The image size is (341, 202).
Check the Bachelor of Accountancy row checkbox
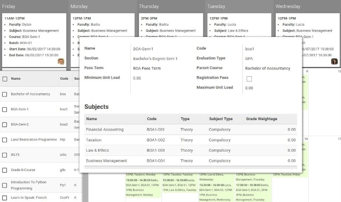point(5,94)
